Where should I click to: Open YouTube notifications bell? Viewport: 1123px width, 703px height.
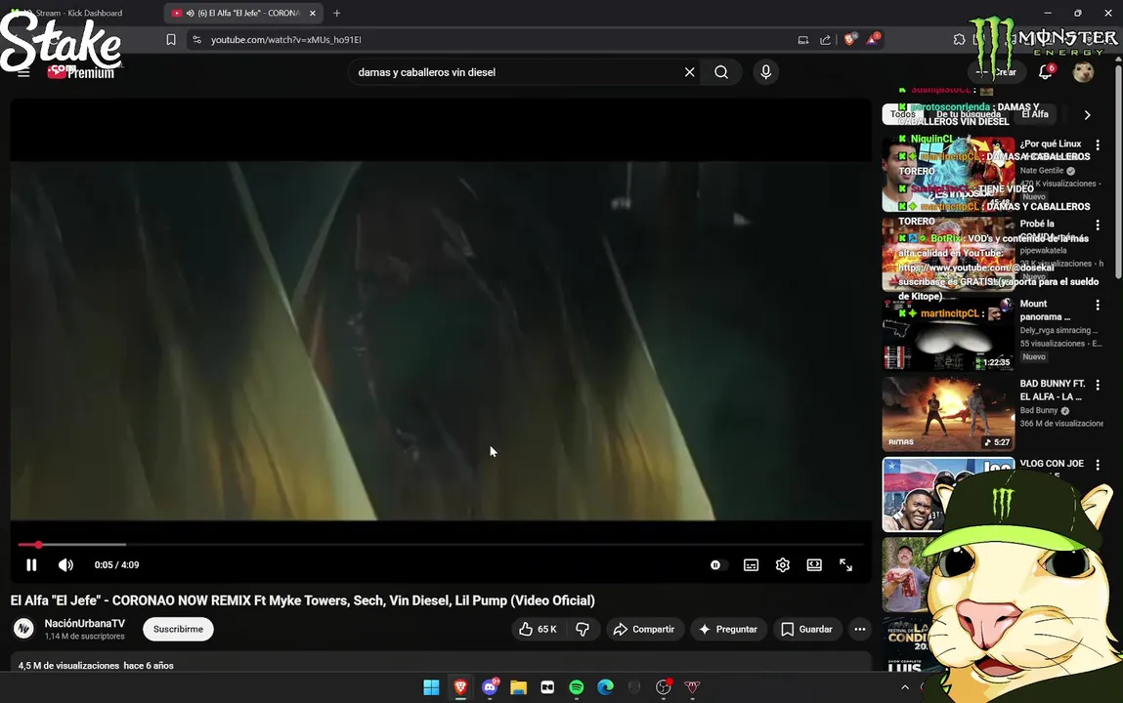point(1045,72)
